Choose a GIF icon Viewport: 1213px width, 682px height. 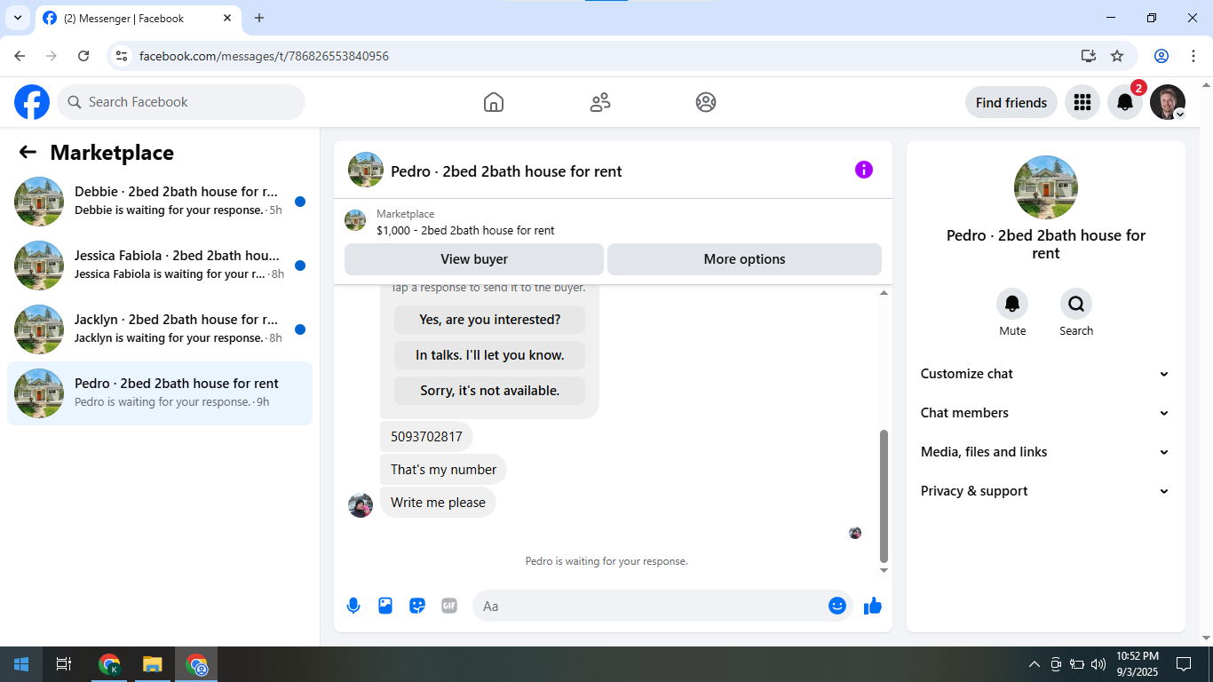449,606
